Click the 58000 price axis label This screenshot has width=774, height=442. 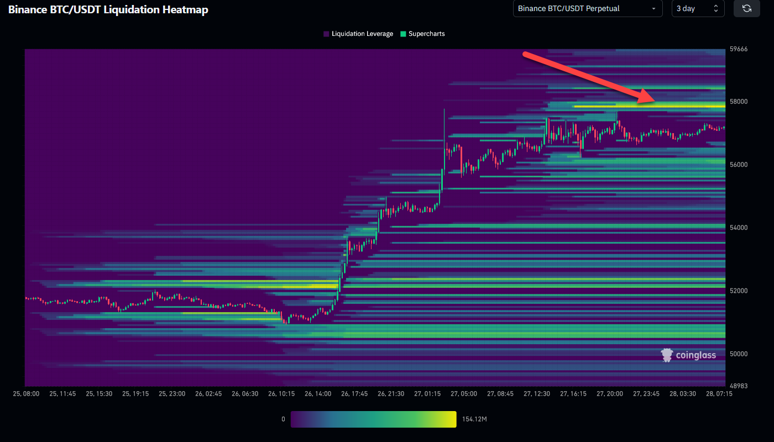739,102
